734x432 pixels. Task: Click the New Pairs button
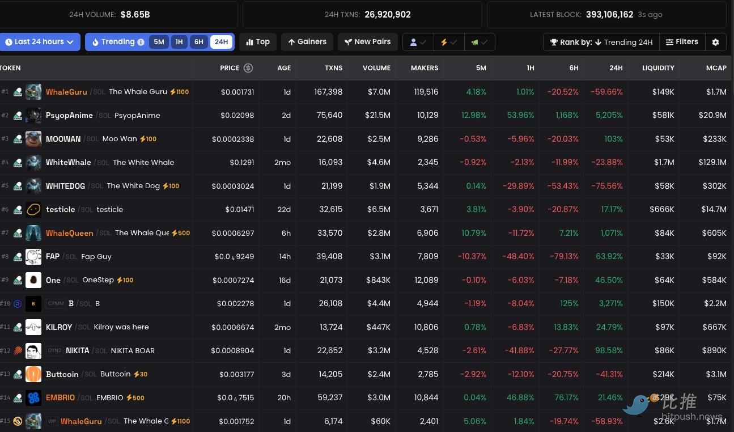367,42
